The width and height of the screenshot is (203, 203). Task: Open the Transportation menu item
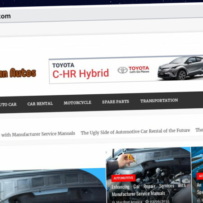coord(159,101)
